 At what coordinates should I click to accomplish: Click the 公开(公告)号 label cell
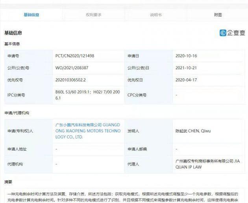click(29, 68)
